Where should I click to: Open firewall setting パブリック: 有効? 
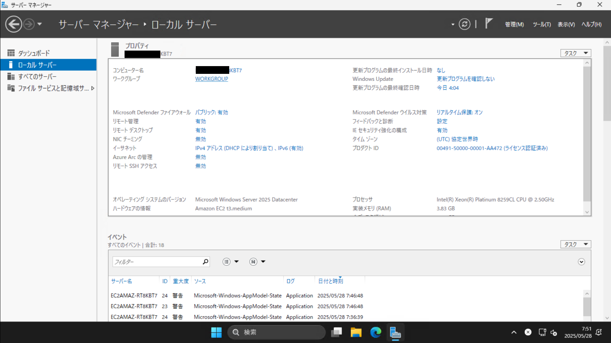212,112
